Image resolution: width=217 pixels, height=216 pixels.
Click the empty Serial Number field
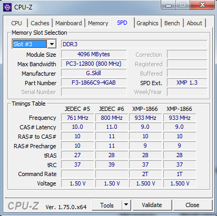click(94, 92)
